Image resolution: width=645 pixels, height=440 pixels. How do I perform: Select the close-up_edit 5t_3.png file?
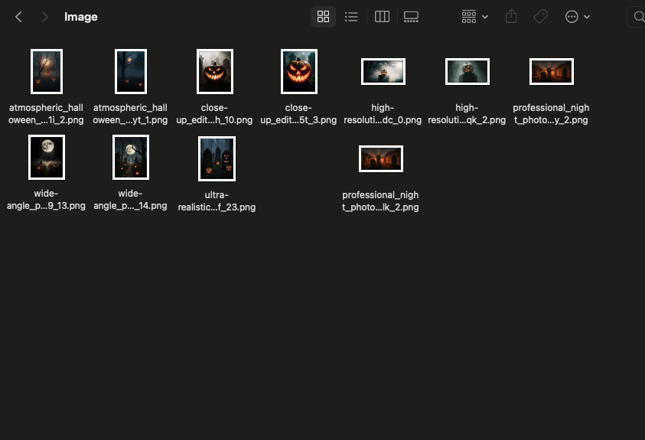tap(298, 71)
